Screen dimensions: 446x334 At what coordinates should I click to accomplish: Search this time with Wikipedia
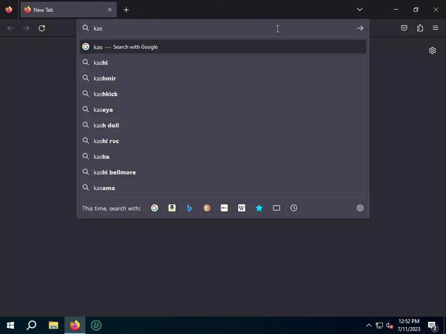click(x=241, y=208)
